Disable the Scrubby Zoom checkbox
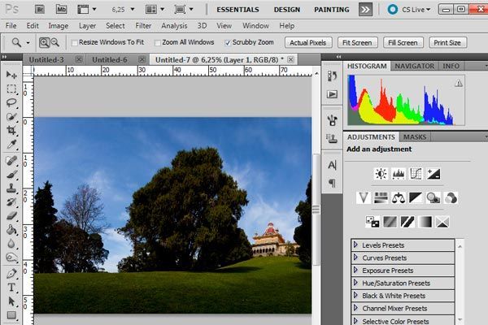Viewport: 488px width, 325px height. [x=227, y=42]
